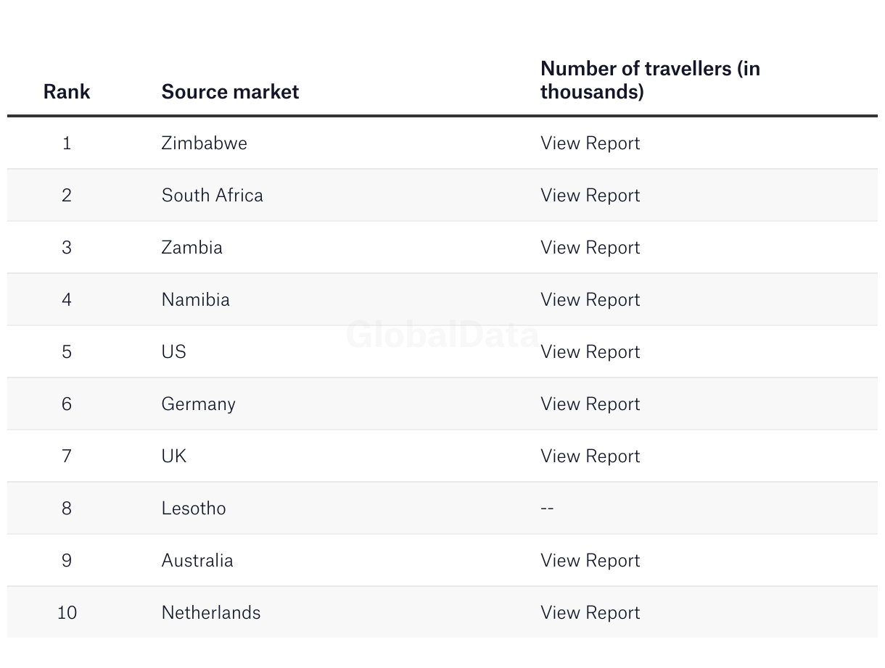The height and width of the screenshot is (668, 885).
Task: Click View Report in Zambia row
Action: [590, 248]
